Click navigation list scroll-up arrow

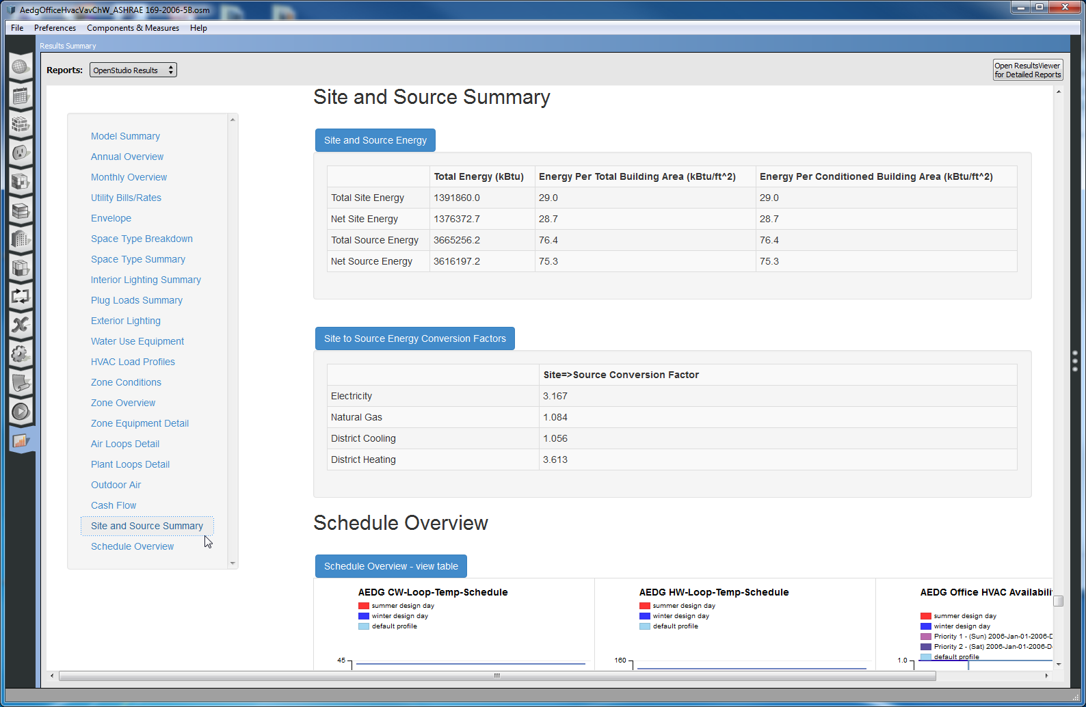point(233,120)
